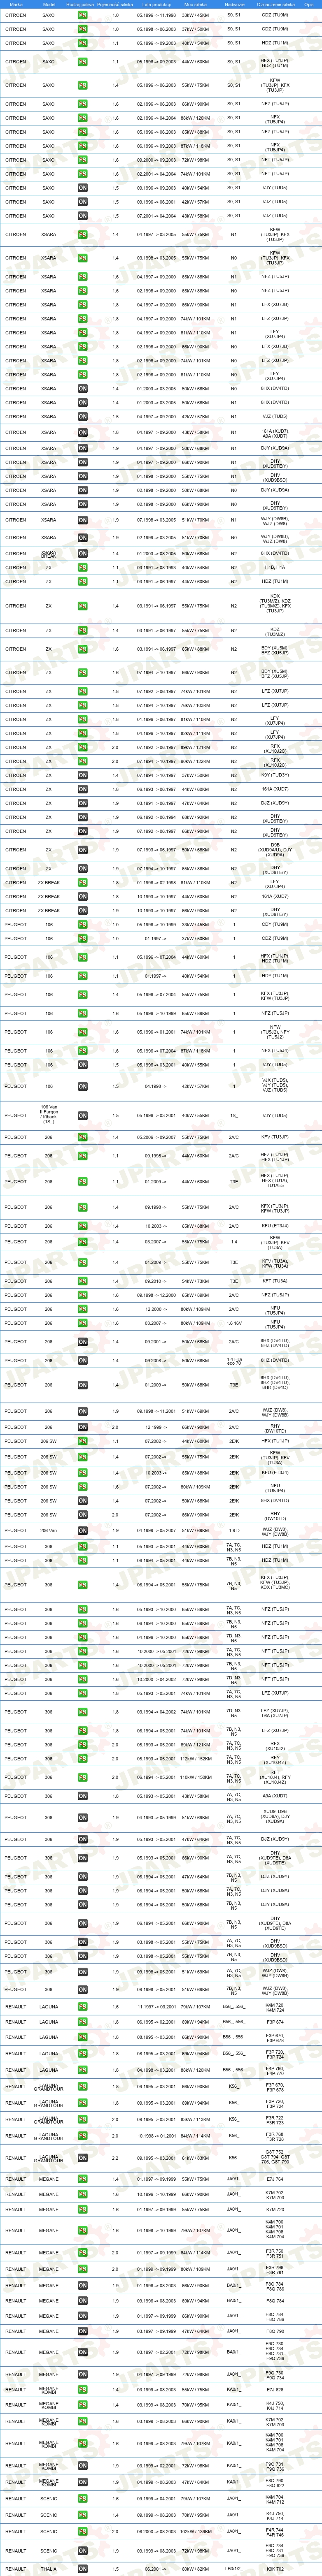
Task: Click petrol icon in Peugeot 106 NFW (TU5J2) row
Action: pyautogui.click(x=83, y=1032)
